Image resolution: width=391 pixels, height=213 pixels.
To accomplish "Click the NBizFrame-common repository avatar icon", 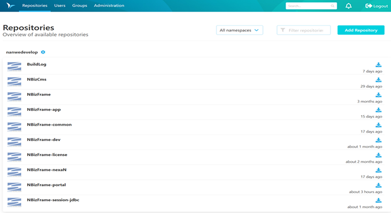I will pos(14,127).
